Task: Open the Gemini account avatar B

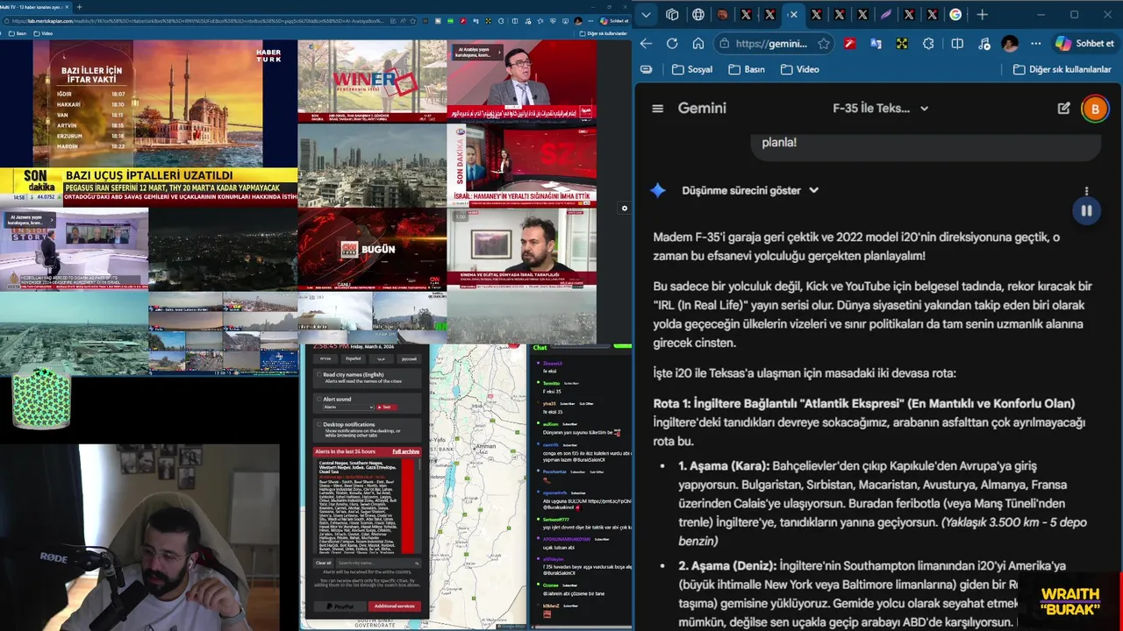Action: [x=1095, y=110]
